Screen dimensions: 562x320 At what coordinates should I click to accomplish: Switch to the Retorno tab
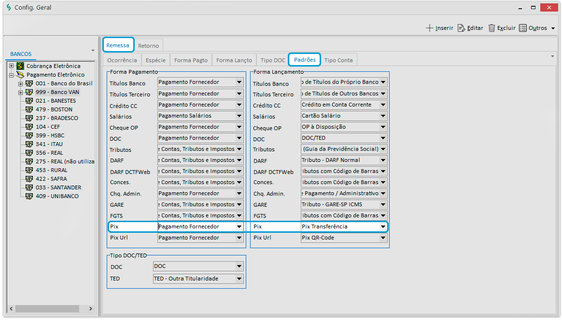click(148, 45)
